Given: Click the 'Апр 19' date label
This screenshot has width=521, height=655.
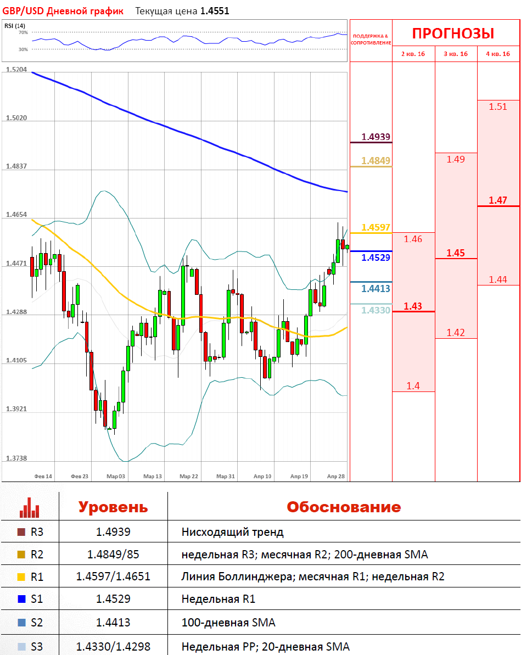Looking at the screenshot, I should (x=299, y=476).
